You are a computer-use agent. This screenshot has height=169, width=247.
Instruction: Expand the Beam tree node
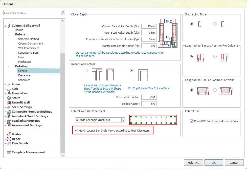5,85
